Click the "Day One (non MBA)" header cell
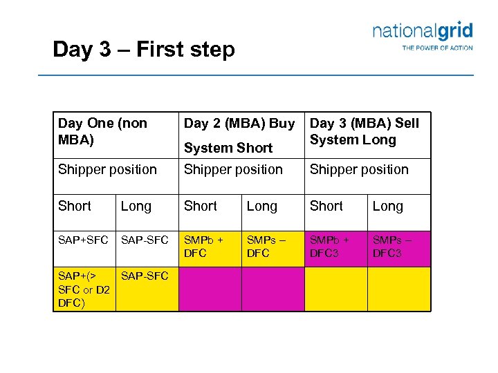This screenshot has width=498, height=373. [x=102, y=131]
